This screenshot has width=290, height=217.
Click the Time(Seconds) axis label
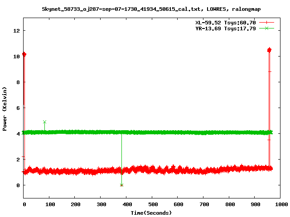coord(151,213)
